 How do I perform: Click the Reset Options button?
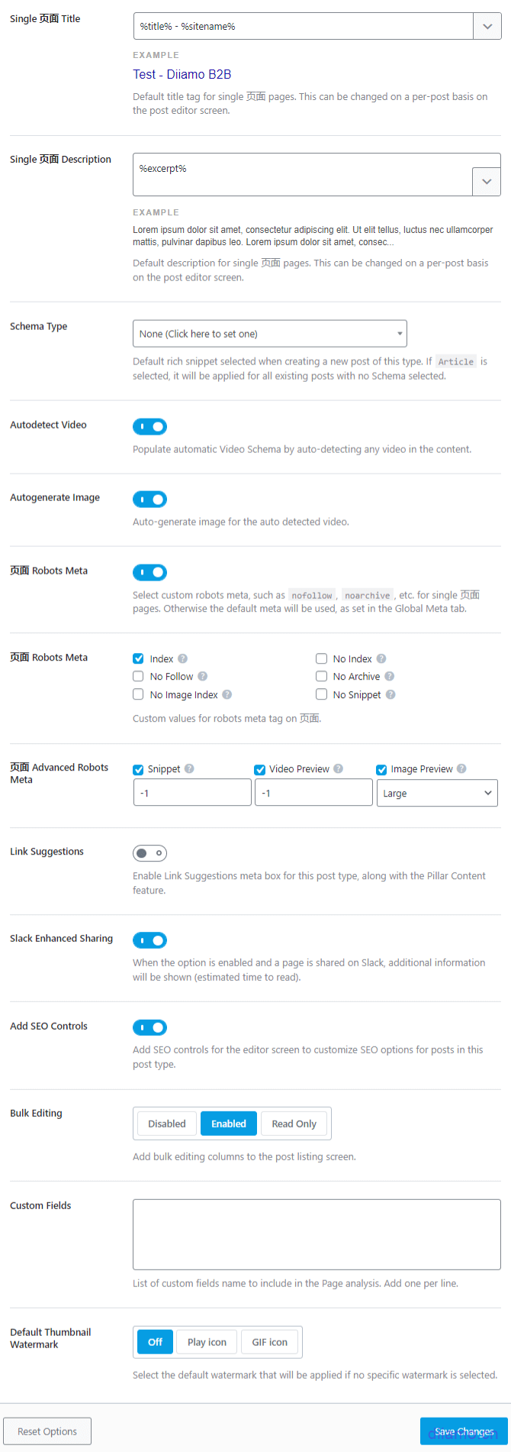pyautogui.click(x=47, y=1431)
